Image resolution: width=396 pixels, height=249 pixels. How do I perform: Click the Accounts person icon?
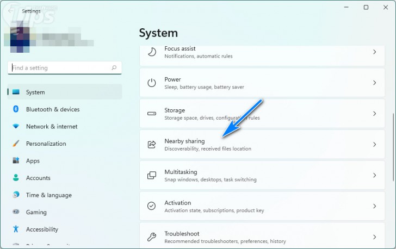tap(16, 178)
